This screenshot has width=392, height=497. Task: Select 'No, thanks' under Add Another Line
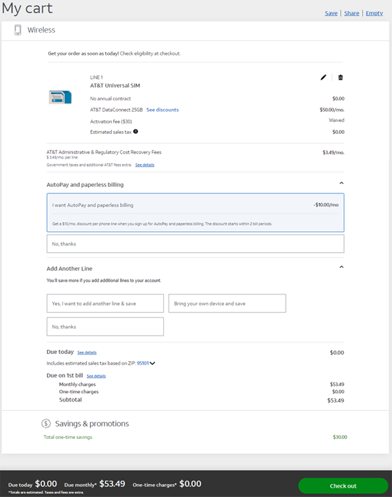coord(105,327)
